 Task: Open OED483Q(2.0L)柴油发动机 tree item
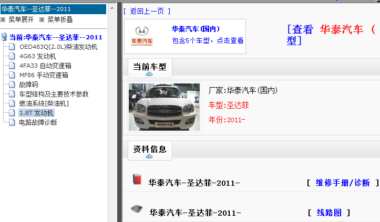[58, 47]
